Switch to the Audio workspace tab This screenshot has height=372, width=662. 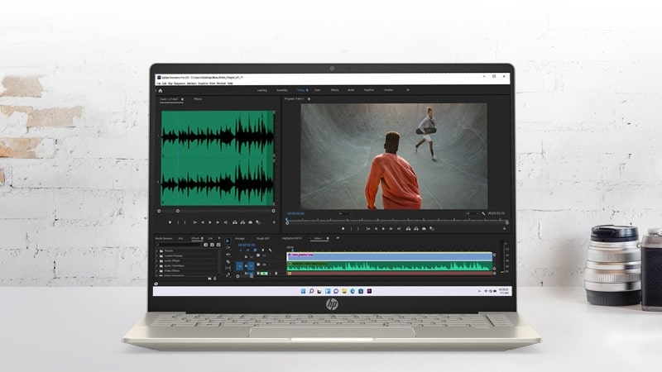point(351,90)
